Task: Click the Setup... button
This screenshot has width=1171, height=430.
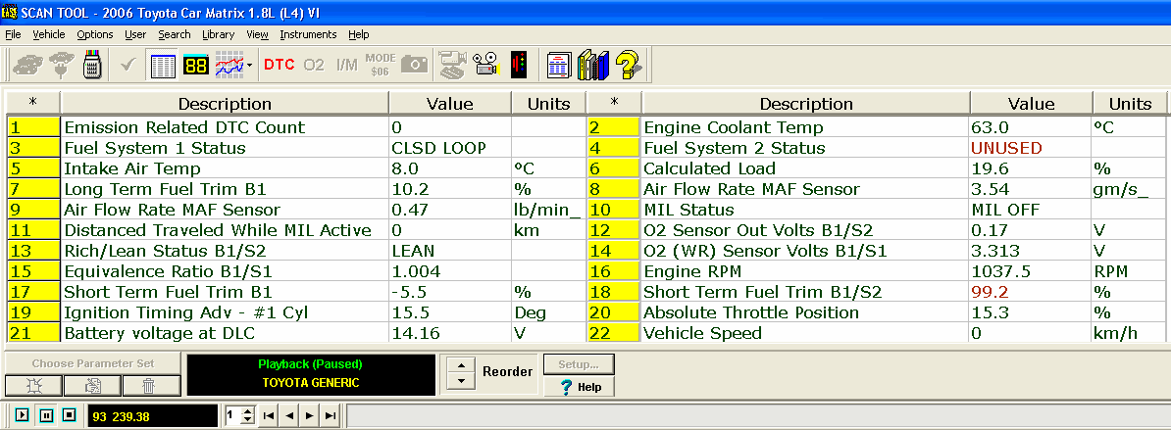Action: [x=578, y=364]
